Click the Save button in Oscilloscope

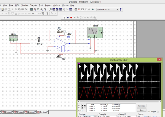point(141,110)
